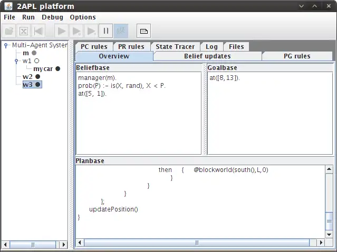Viewport: 337px width, 252px height.
Task: Switch to the PC rules tab
Action: click(x=93, y=46)
